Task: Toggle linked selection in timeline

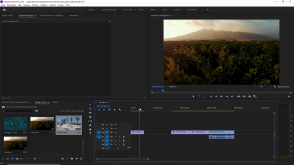Action: [109, 110]
